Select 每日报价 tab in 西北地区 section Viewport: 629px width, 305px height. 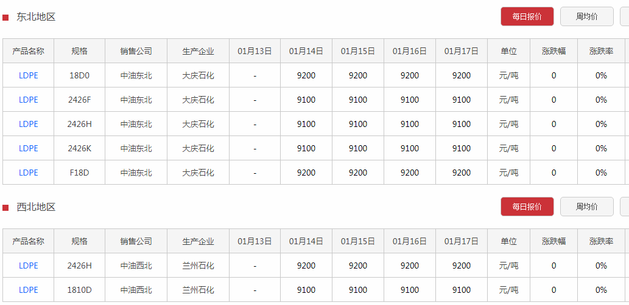point(527,207)
